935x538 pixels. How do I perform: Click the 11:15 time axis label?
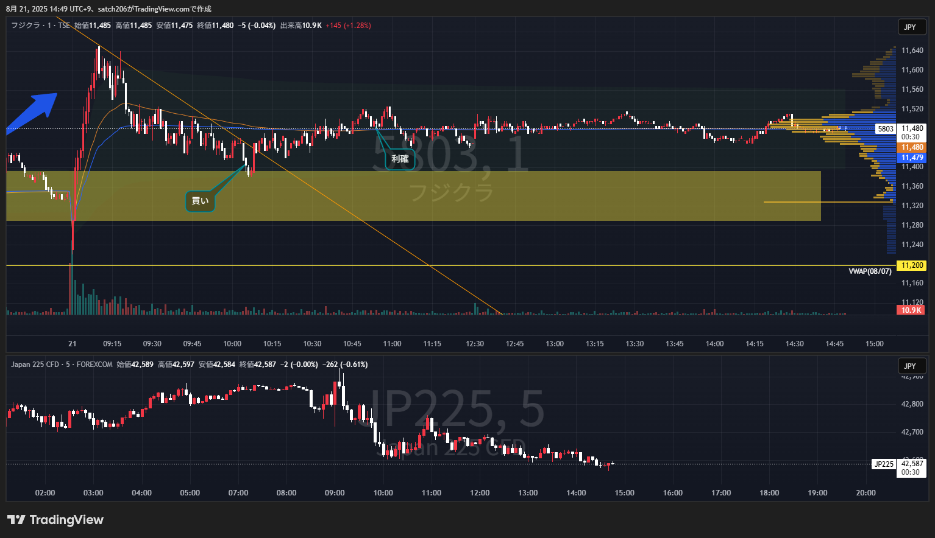(432, 344)
